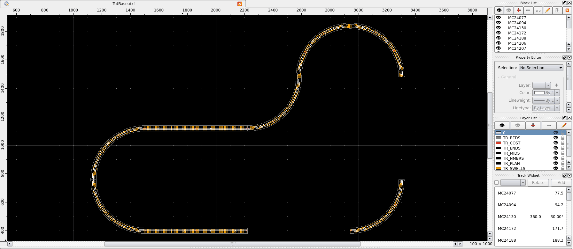Toggle visibility of block MC24130
This screenshot has height=249, width=573.
point(499,28)
